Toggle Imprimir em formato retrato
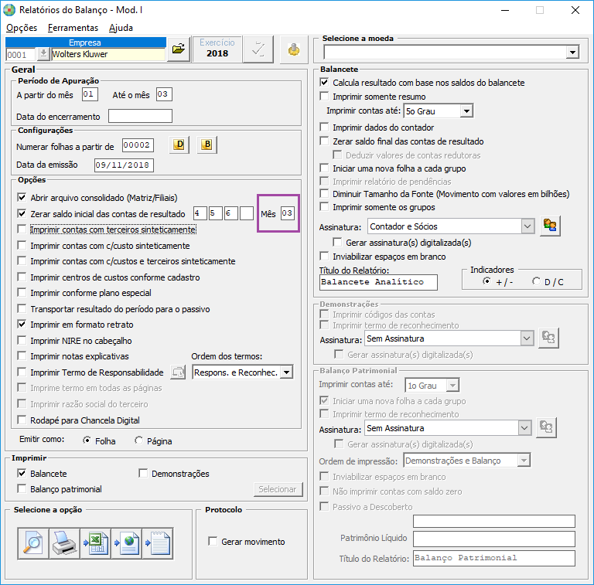The width and height of the screenshot is (594, 585). click(22, 325)
